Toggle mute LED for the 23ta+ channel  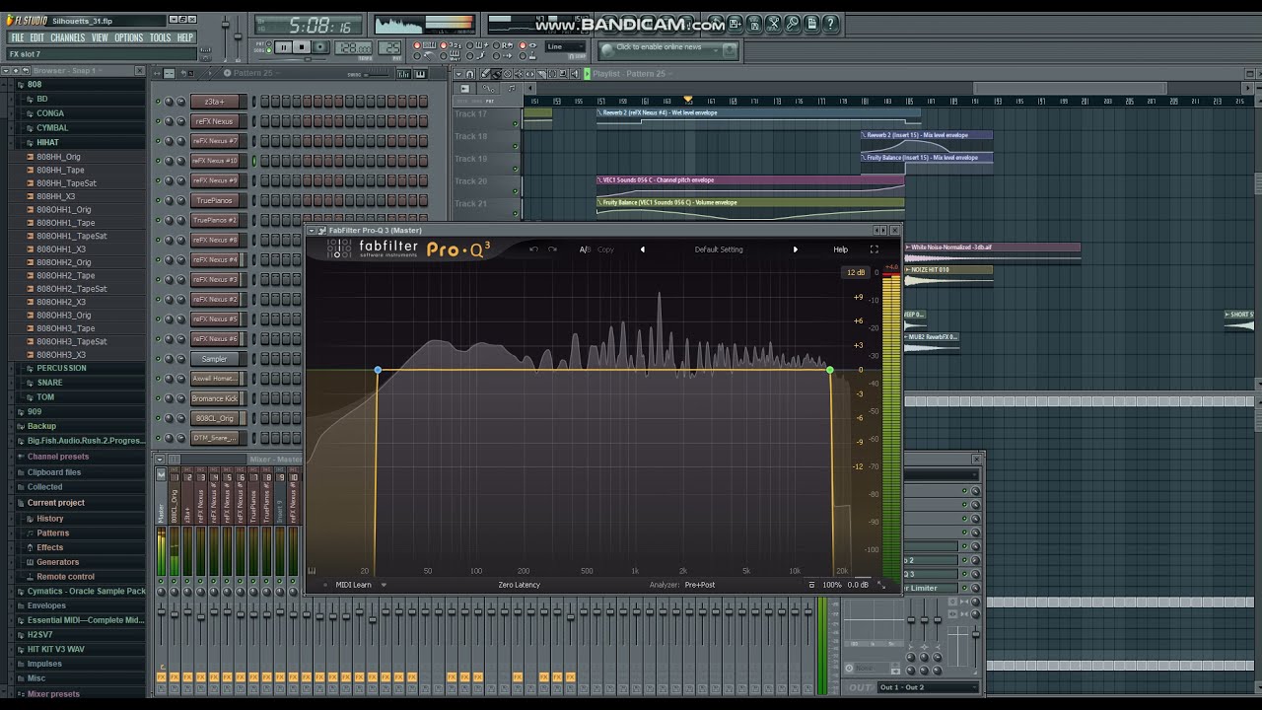coord(157,102)
